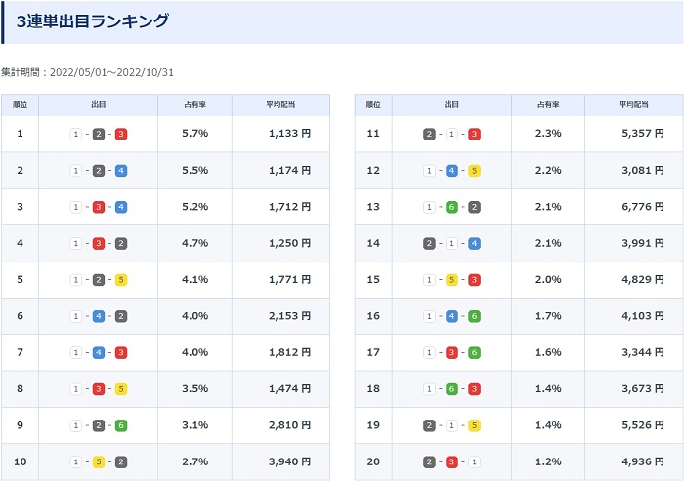684x481 pixels.
Task: Select the green 6 badge in rank 13 row
Action: click(x=451, y=207)
